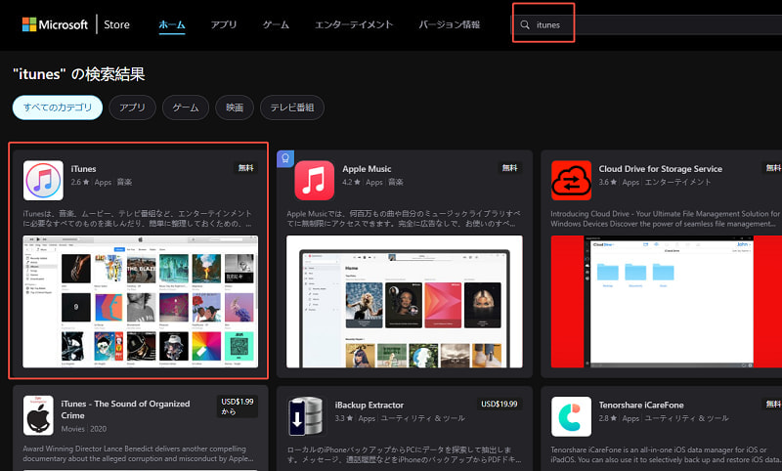Click the iBackup Extractor 3.3 star rating
The image size is (782, 471).
tap(344, 418)
